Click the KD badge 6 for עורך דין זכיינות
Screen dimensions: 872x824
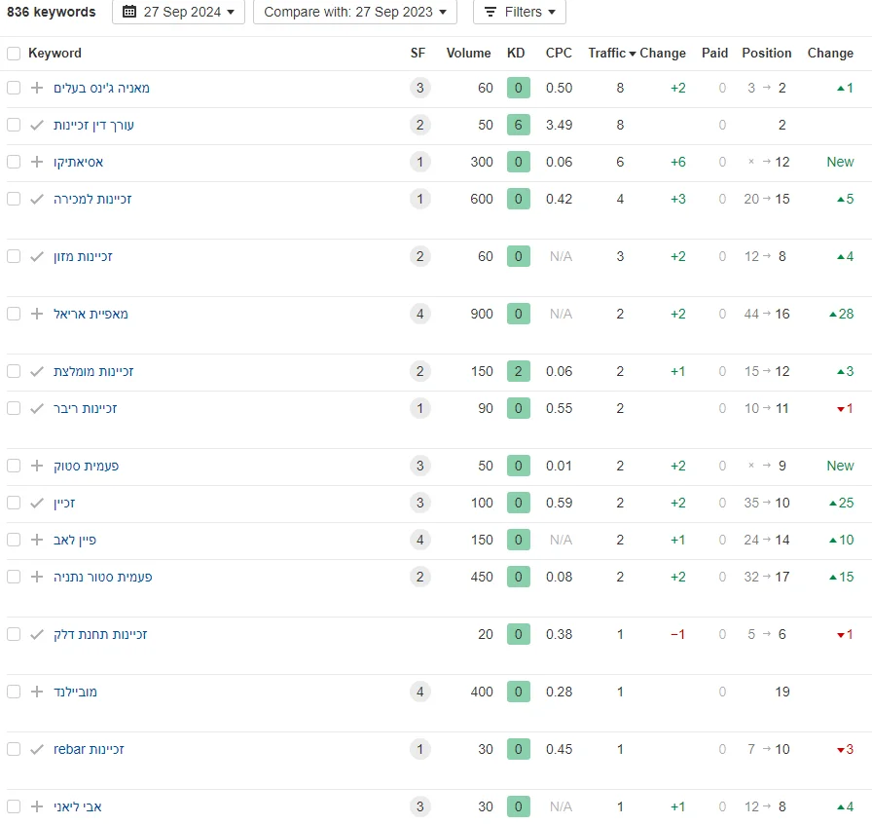tap(519, 125)
